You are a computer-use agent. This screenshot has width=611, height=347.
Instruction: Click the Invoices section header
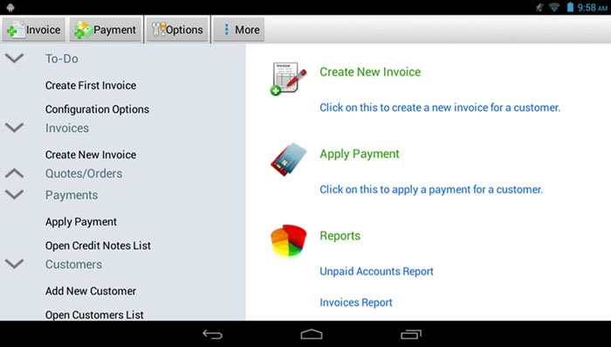tap(67, 128)
